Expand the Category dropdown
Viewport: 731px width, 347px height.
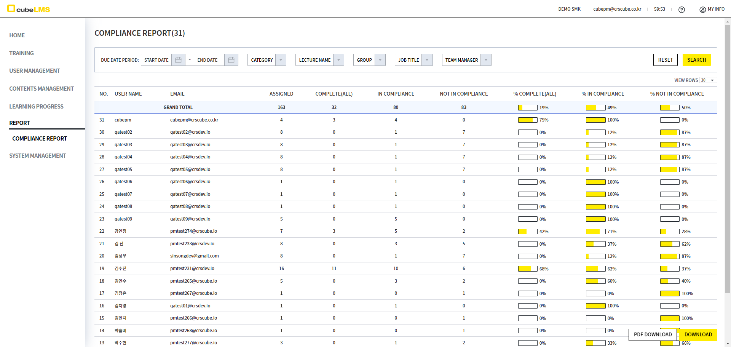(x=281, y=60)
